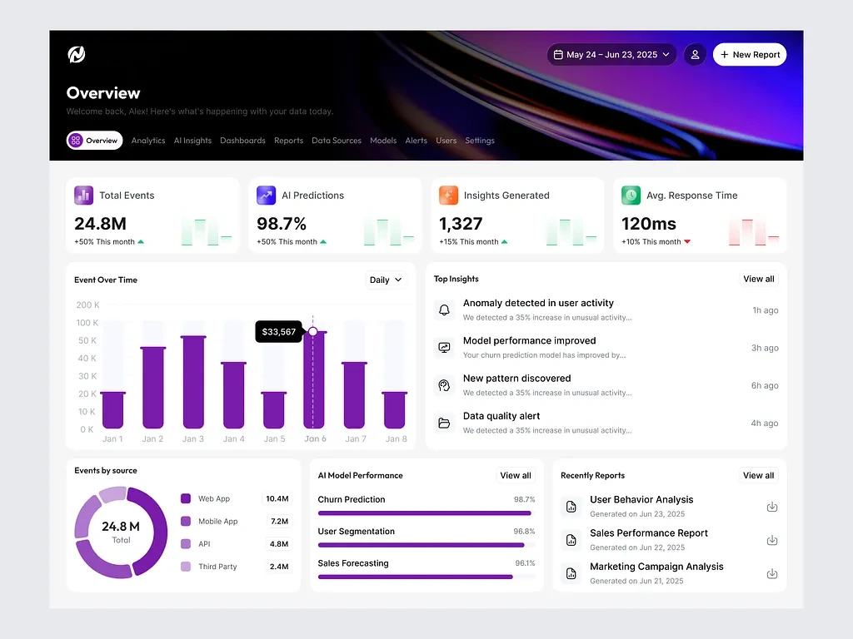Click the Jan 2 bar in chart
853x639 pixels.
click(153, 388)
